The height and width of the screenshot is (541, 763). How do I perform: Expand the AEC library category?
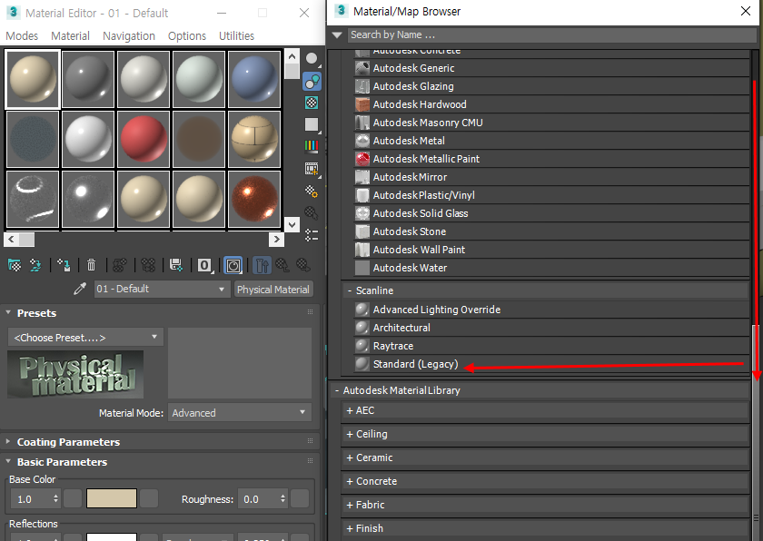point(350,410)
